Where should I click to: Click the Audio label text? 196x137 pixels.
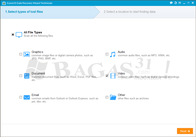click(x=121, y=52)
